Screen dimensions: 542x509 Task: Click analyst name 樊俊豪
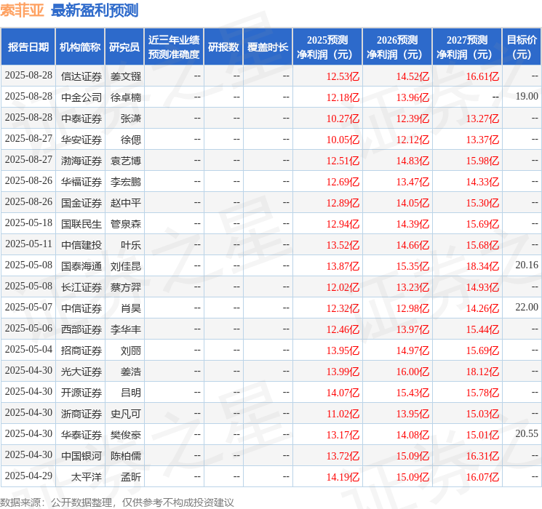tap(126, 435)
